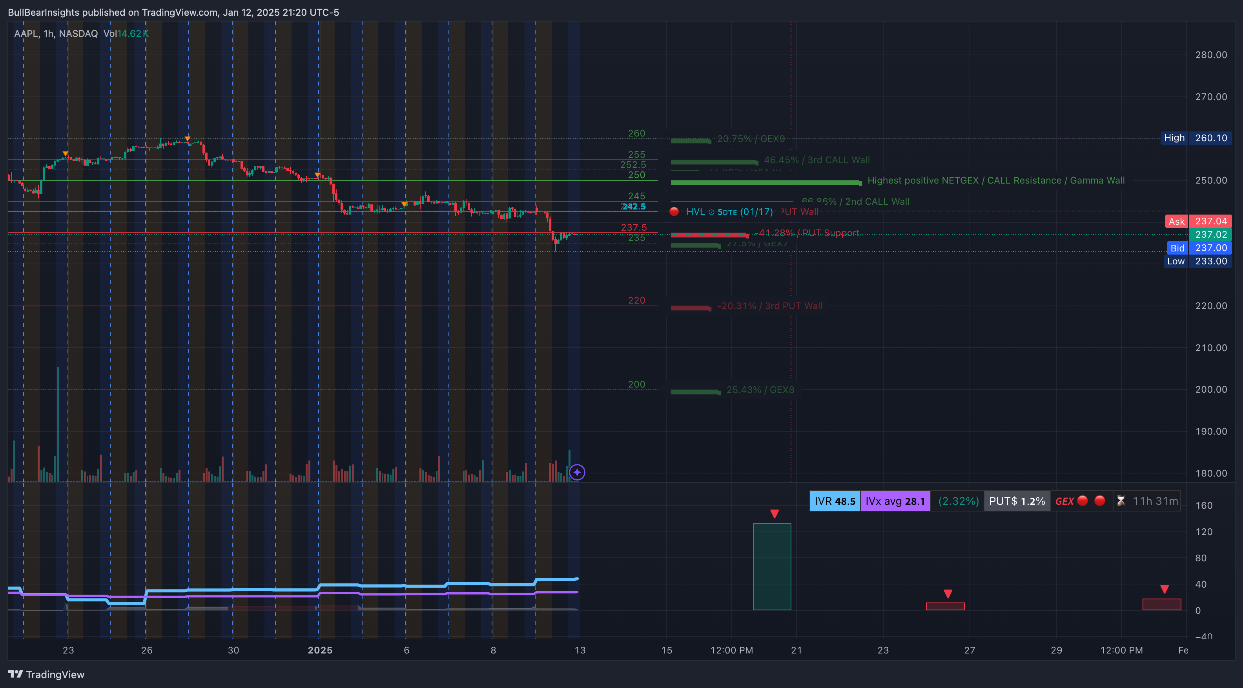Viewport: 1243px width, 688px height.
Task: Click the High 260.10 price label
Action: point(1196,138)
